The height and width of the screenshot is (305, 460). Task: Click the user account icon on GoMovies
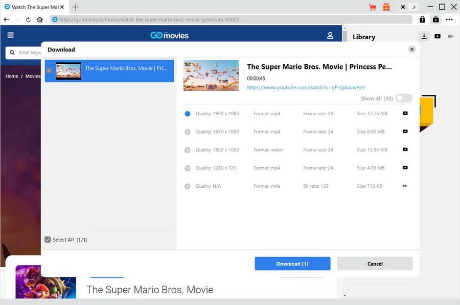pos(330,35)
